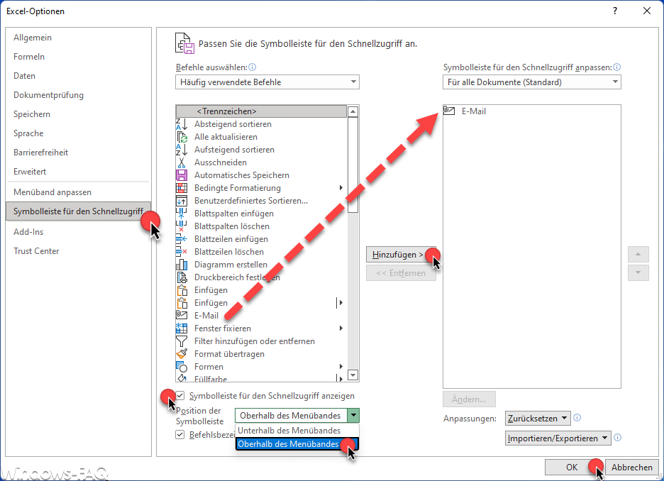Click info icon beside Befehle auswählen

[253, 67]
